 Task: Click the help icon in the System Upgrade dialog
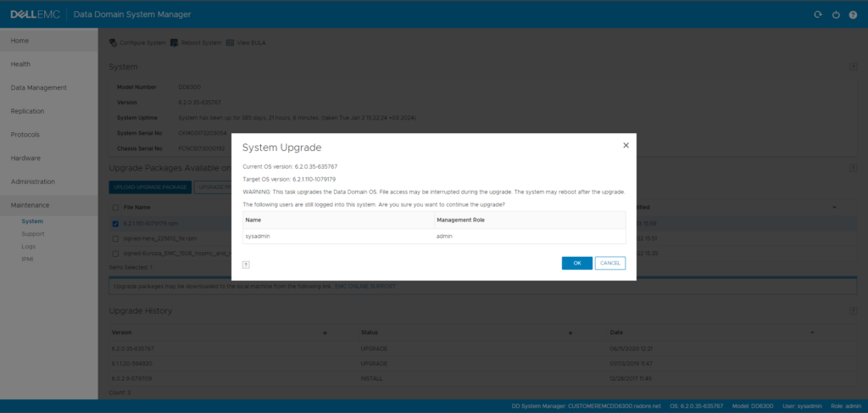point(246,264)
